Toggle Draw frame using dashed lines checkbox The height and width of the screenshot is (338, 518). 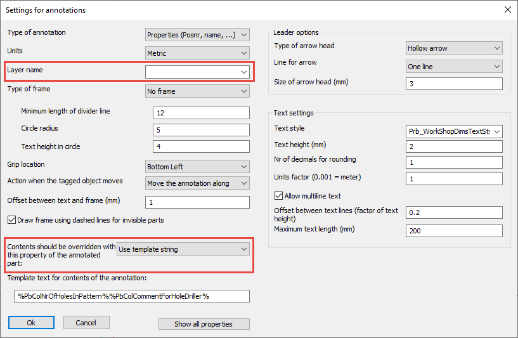coord(12,221)
